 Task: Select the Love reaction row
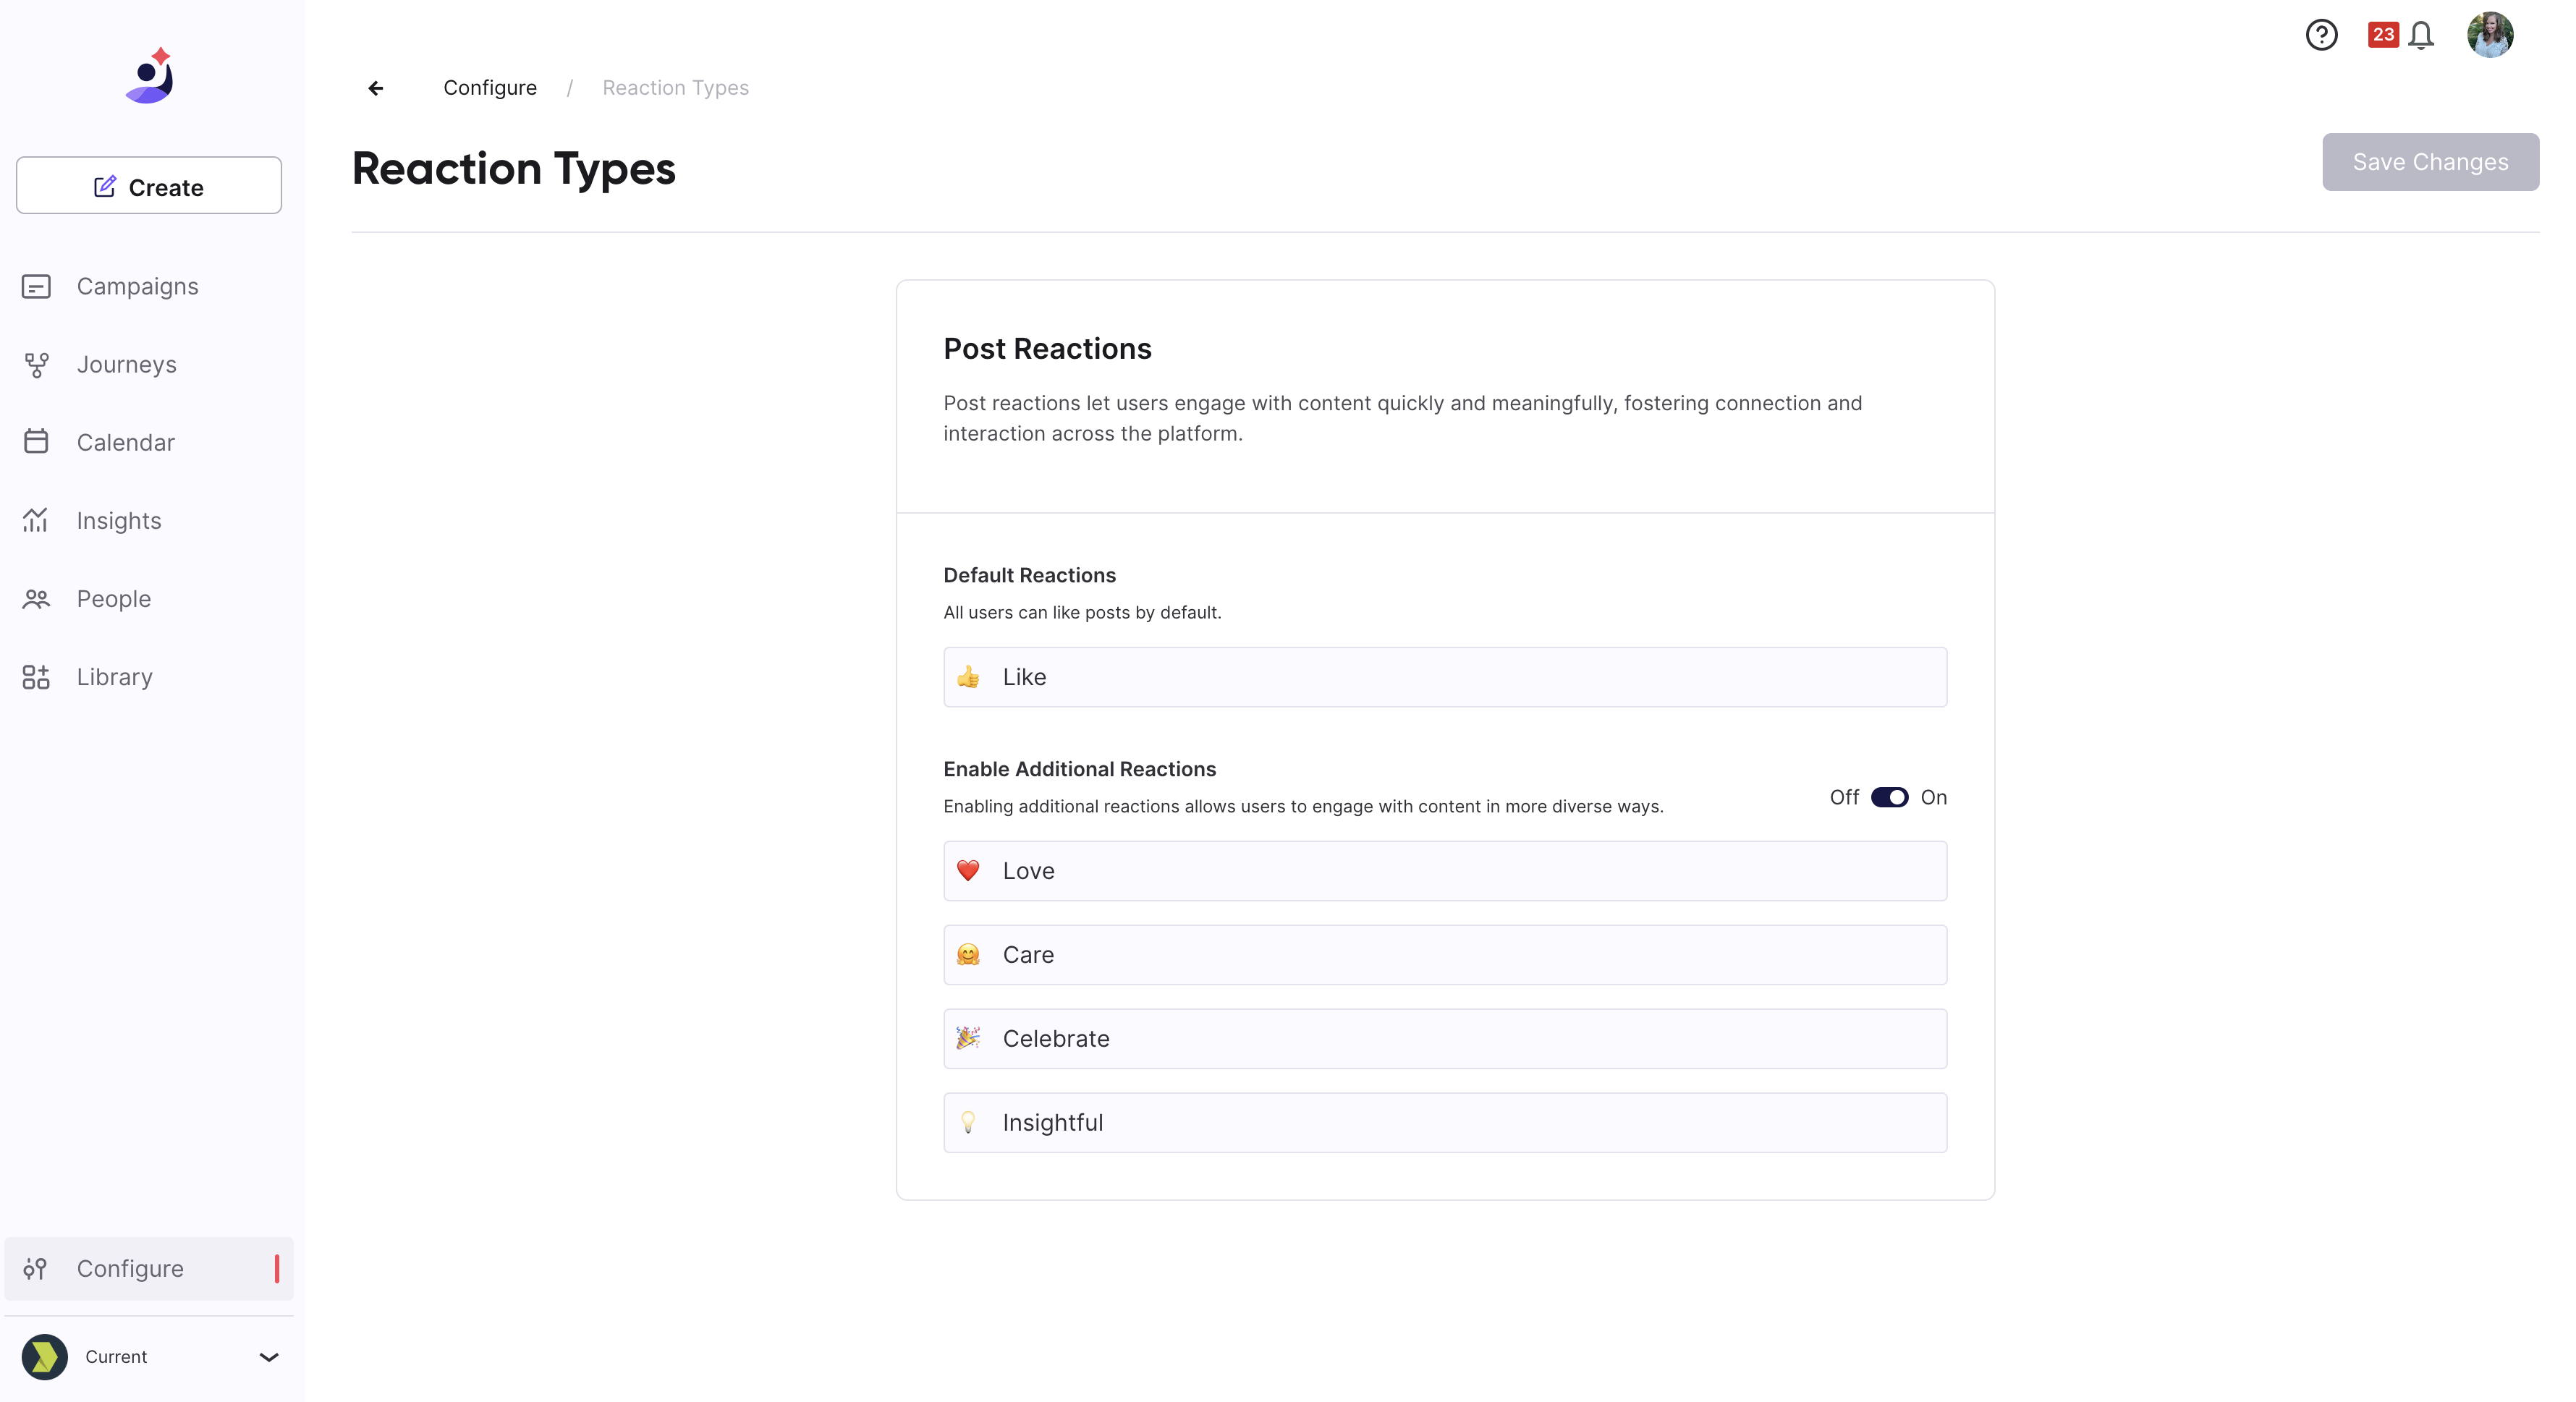[x=1445, y=871]
